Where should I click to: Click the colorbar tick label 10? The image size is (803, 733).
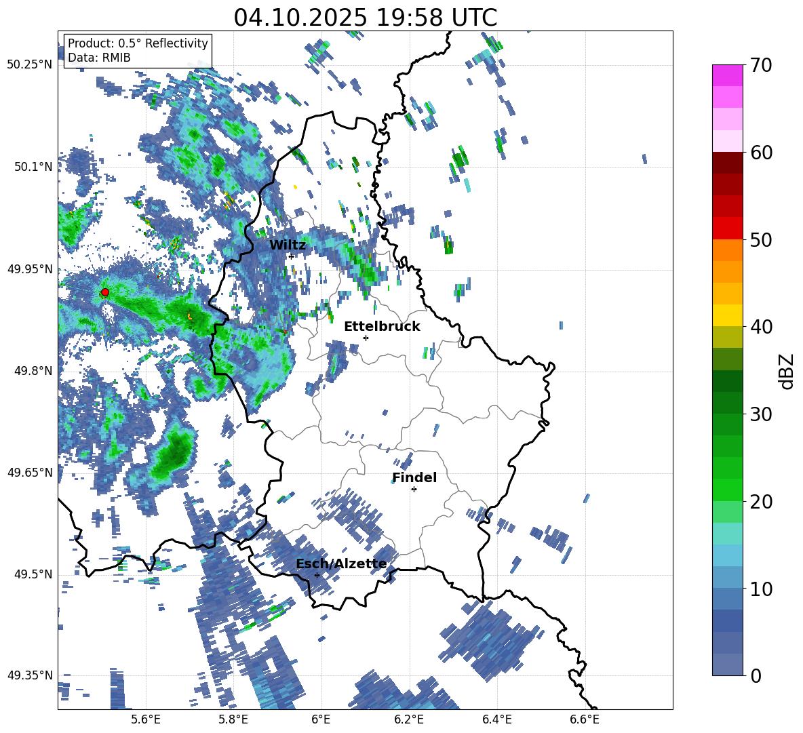[761, 589]
